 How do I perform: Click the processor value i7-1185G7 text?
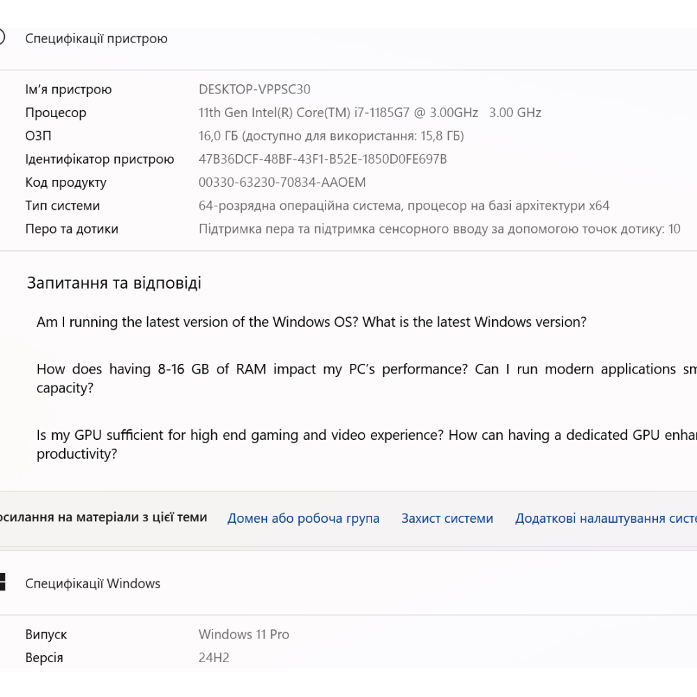tap(369, 112)
